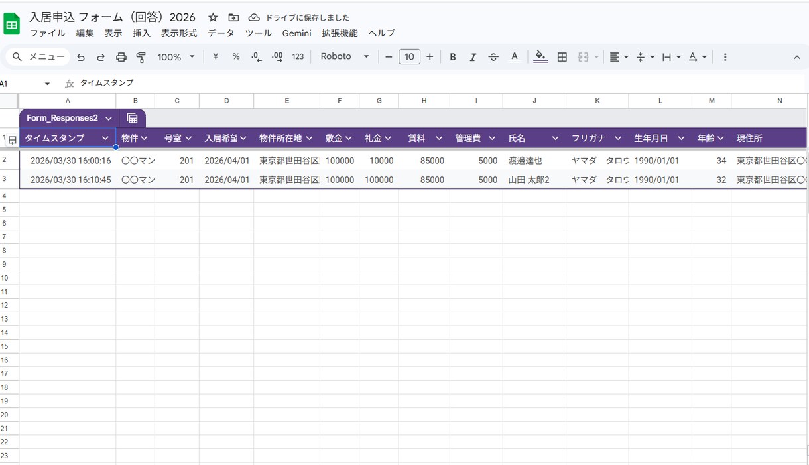Toggle strikethrough formatting
This screenshot has width=809, height=465.
coord(493,57)
